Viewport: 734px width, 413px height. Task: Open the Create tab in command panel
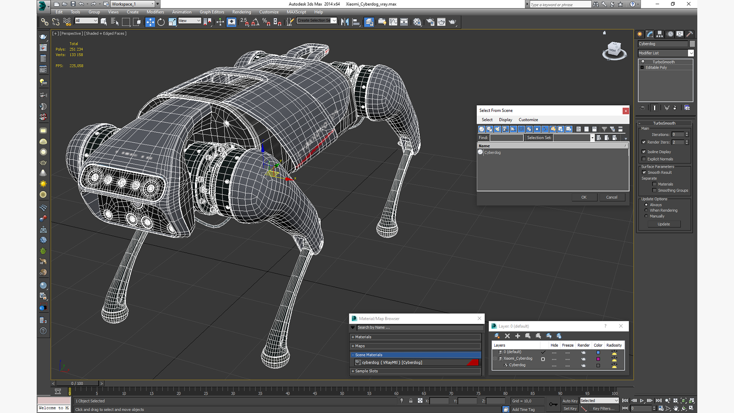[640, 34]
